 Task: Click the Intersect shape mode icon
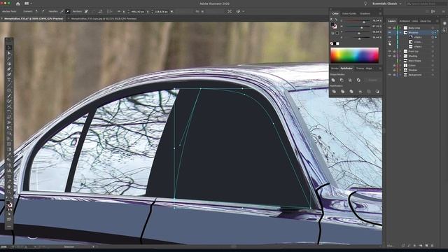[350, 80]
